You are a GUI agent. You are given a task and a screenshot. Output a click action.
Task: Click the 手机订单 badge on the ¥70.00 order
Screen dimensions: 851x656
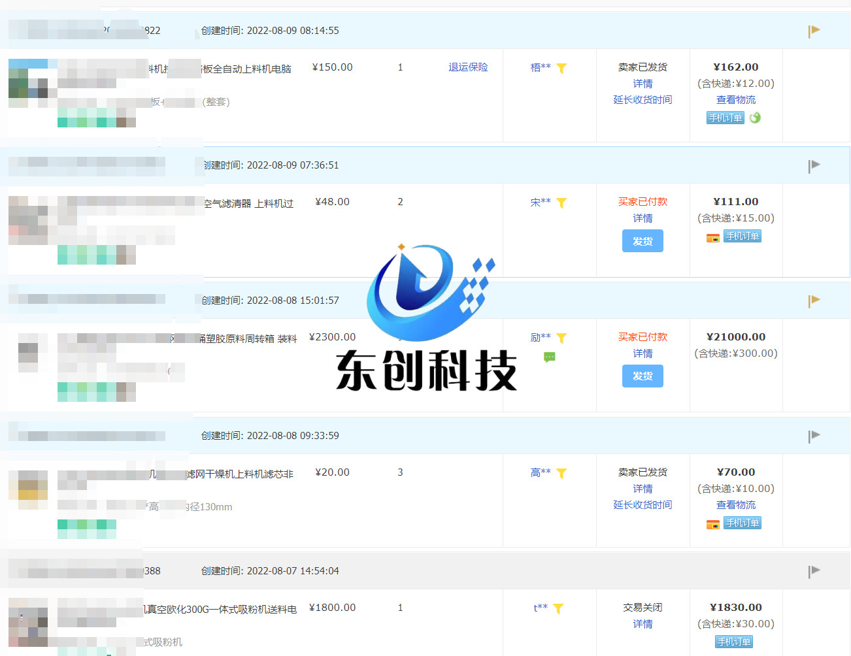(743, 523)
